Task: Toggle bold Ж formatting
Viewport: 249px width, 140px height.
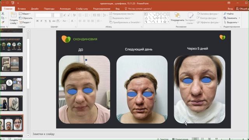Action: [x=37, y=21]
